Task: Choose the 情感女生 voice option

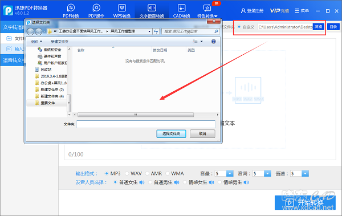Action: coord(185,182)
